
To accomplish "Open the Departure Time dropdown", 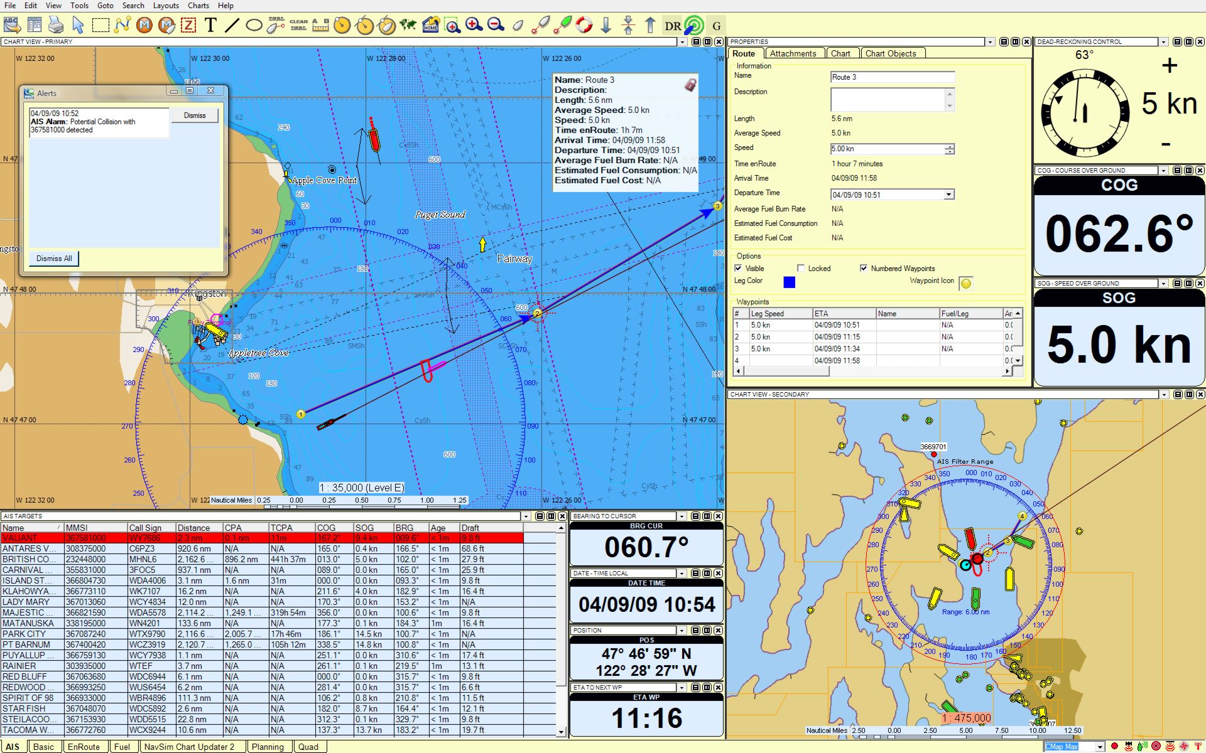I will point(948,195).
